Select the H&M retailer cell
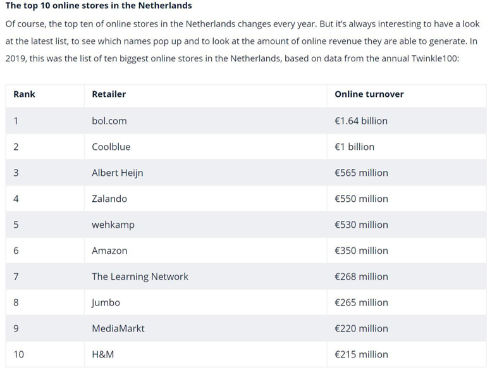 102,354
